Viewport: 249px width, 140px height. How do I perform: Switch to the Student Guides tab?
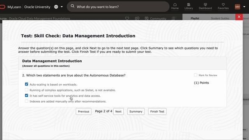coord(220,18)
